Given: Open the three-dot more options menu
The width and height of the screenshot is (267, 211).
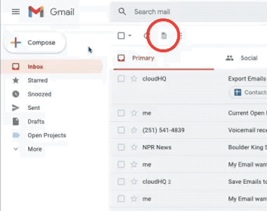Looking at the screenshot, I should coord(181,36).
